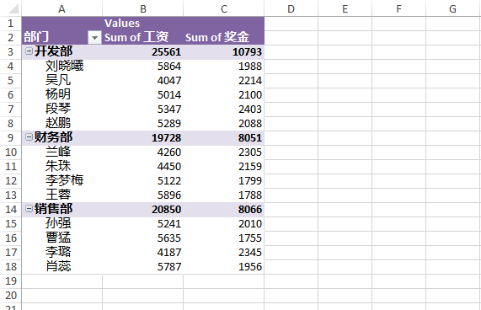This screenshot has height=310, width=481.
Task: Select the 财务部 row label
Action: pyautogui.click(x=53, y=137)
